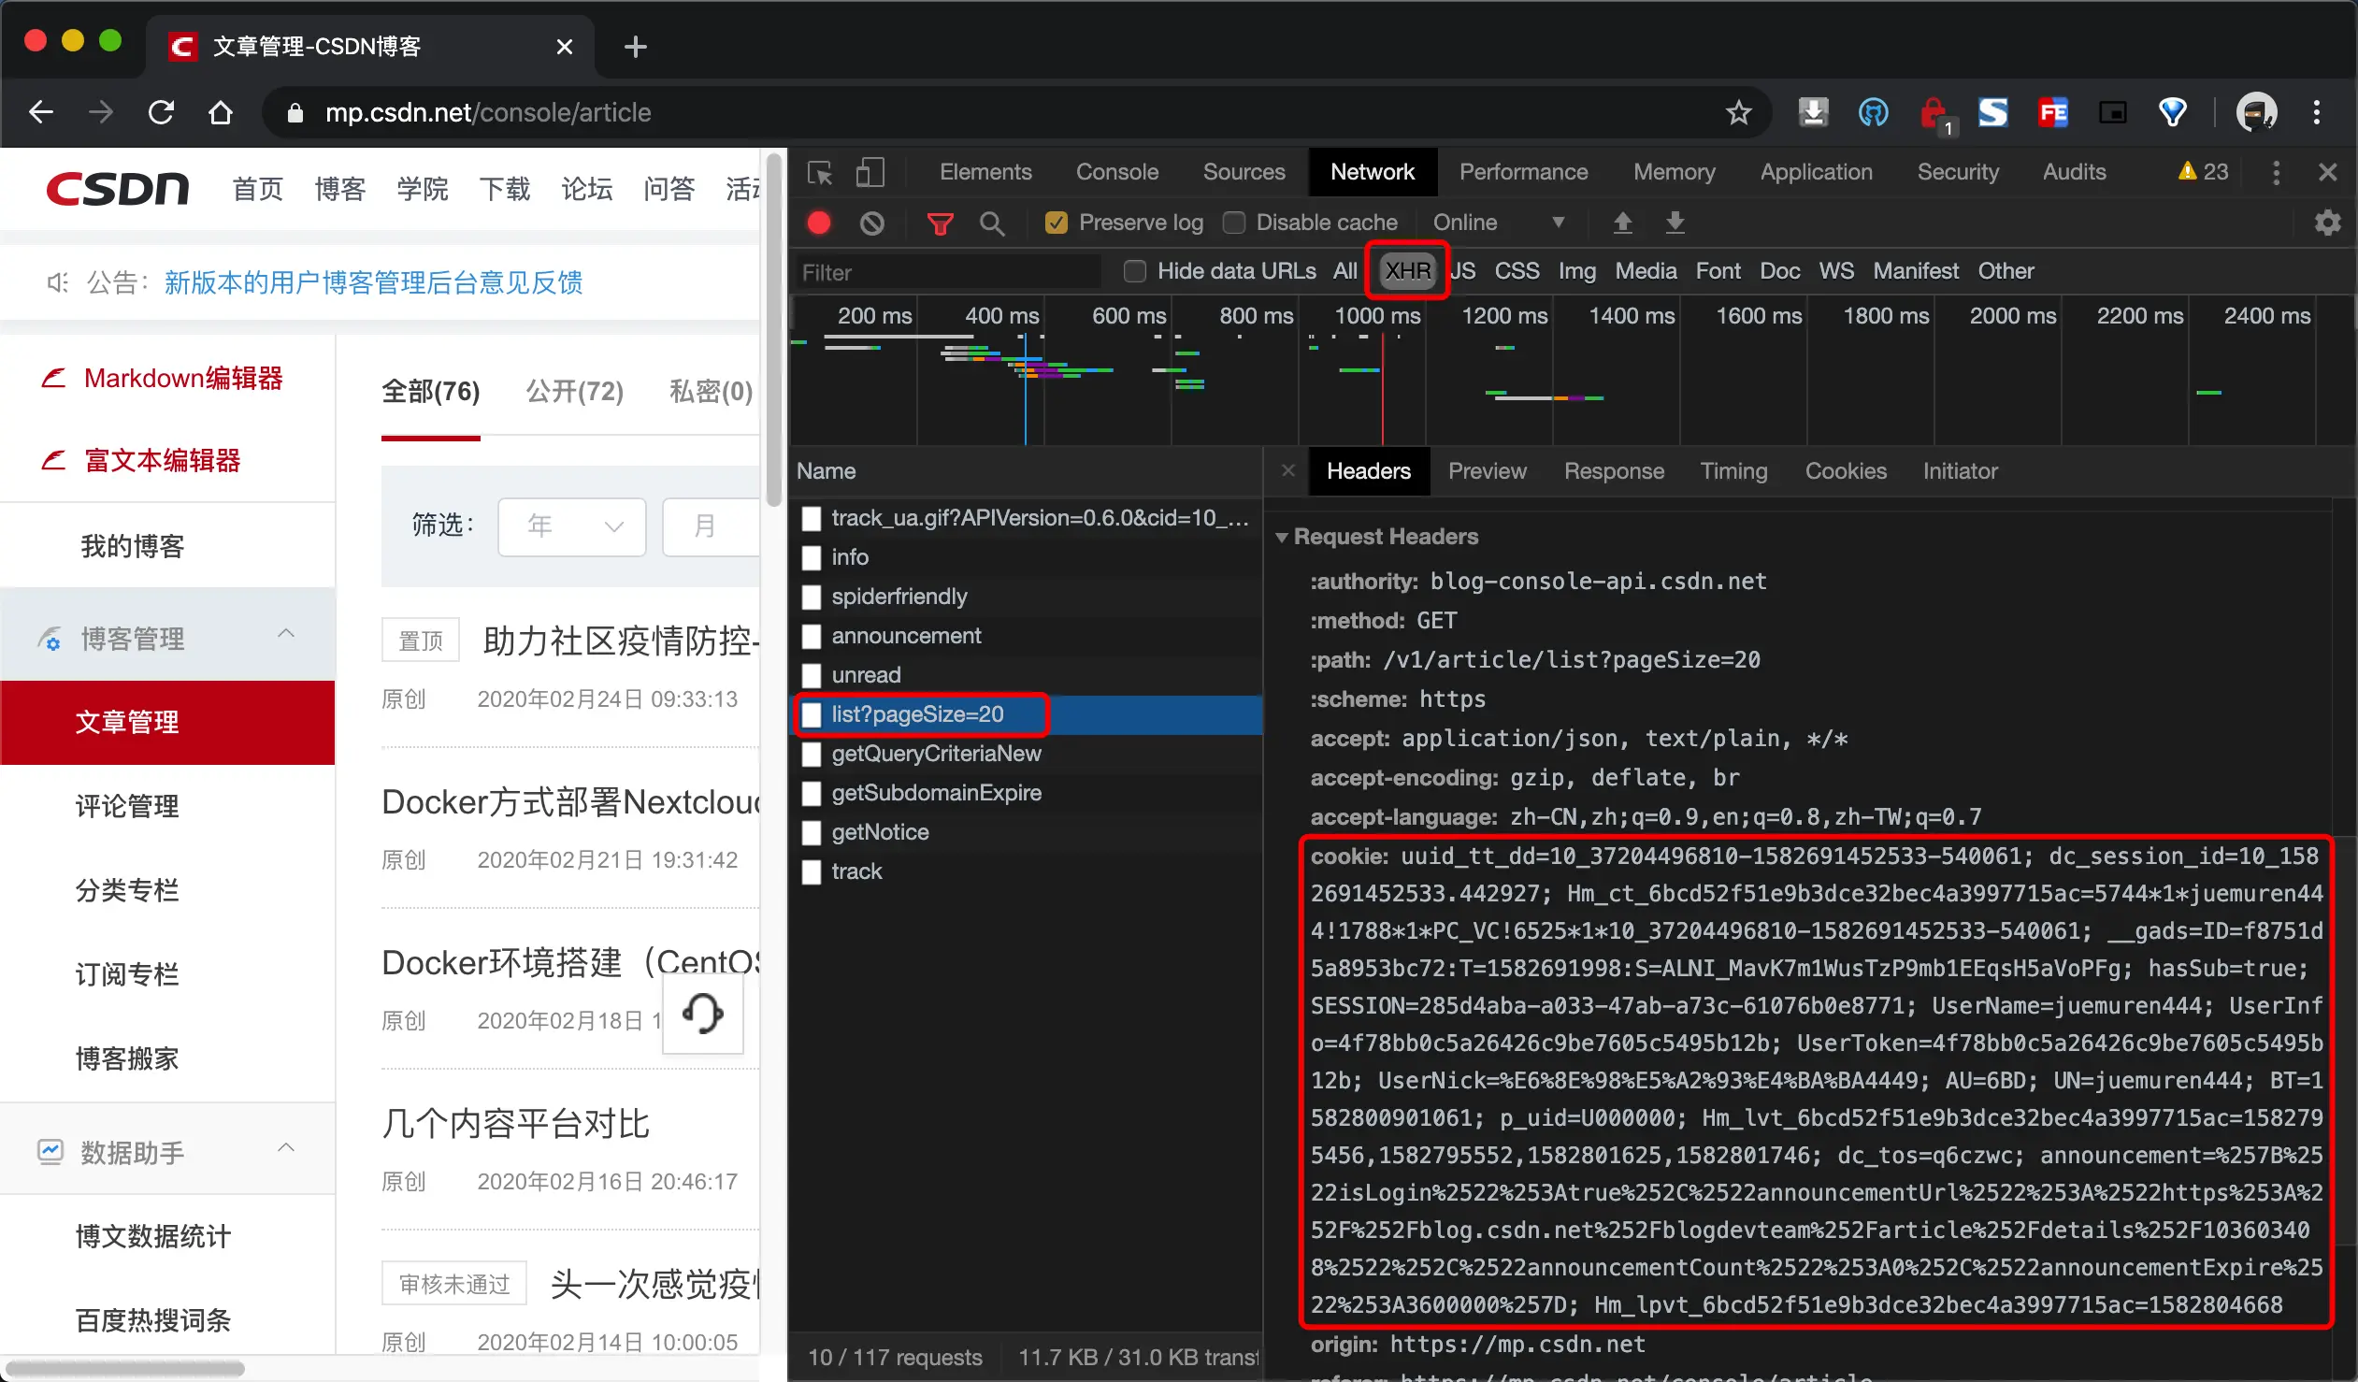This screenshot has height=1382, width=2358.
Task: Open the network filter search
Action: tap(993, 223)
